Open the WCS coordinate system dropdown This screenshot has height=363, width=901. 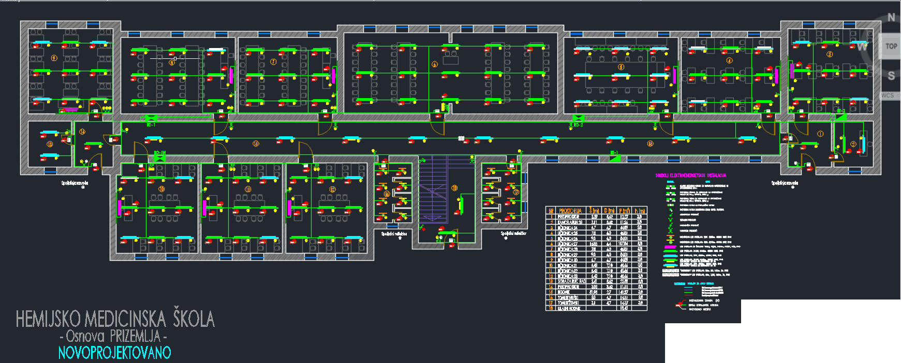click(x=888, y=96)
